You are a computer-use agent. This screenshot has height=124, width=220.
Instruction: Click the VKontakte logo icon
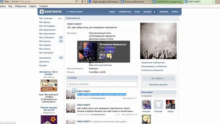pyautogui.click(x=42, y=11)
